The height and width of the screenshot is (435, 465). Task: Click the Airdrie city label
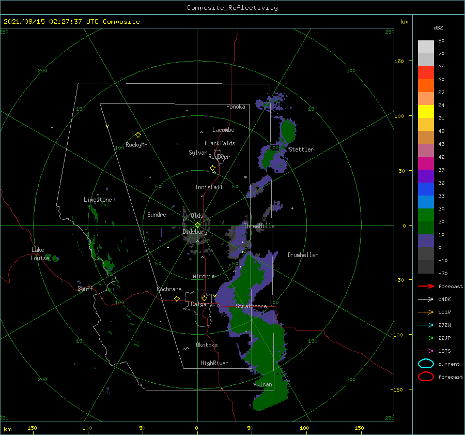click(x=204, y=276)
